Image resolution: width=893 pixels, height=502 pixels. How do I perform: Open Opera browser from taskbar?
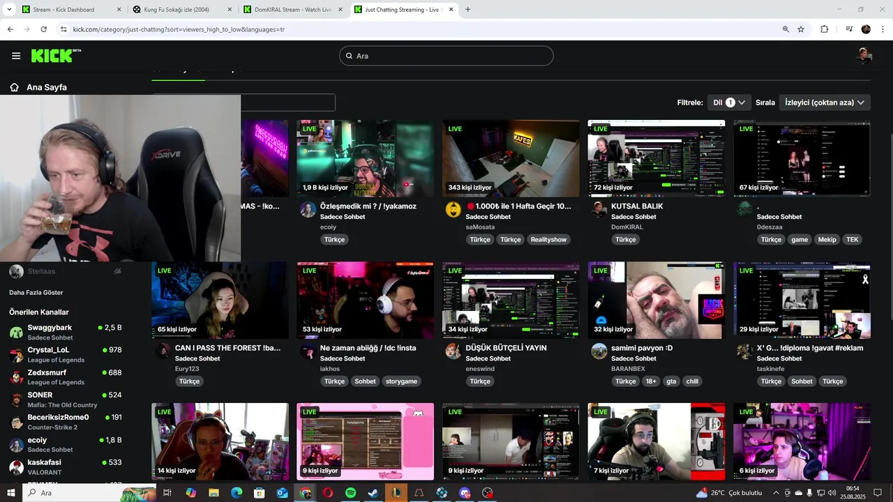328,493
